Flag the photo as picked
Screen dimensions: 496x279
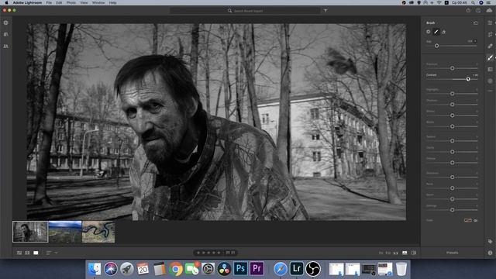(228, 253)
